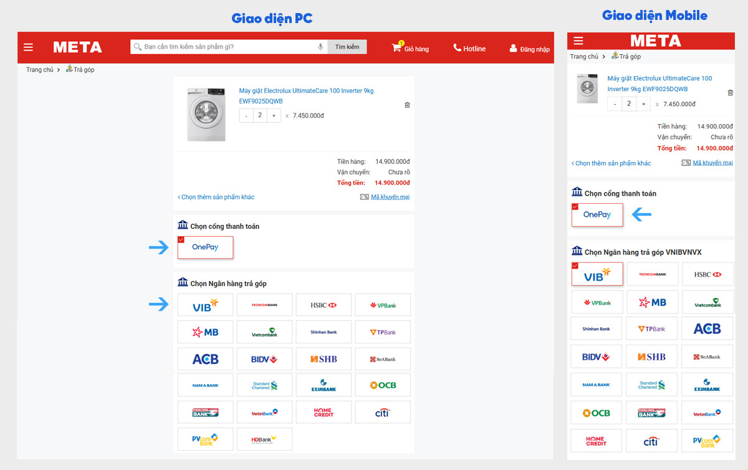Screen dimensions: 748x470
Task: Increase quantity with plus button in PC
Action: pos(274,116)
